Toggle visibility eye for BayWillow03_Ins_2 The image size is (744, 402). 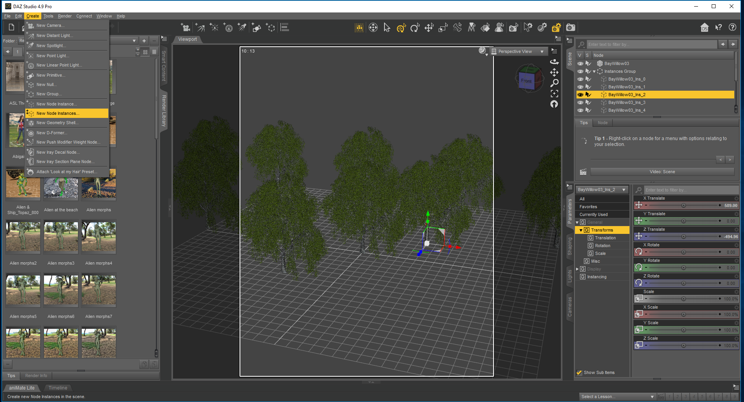click(x=580, y=95)
